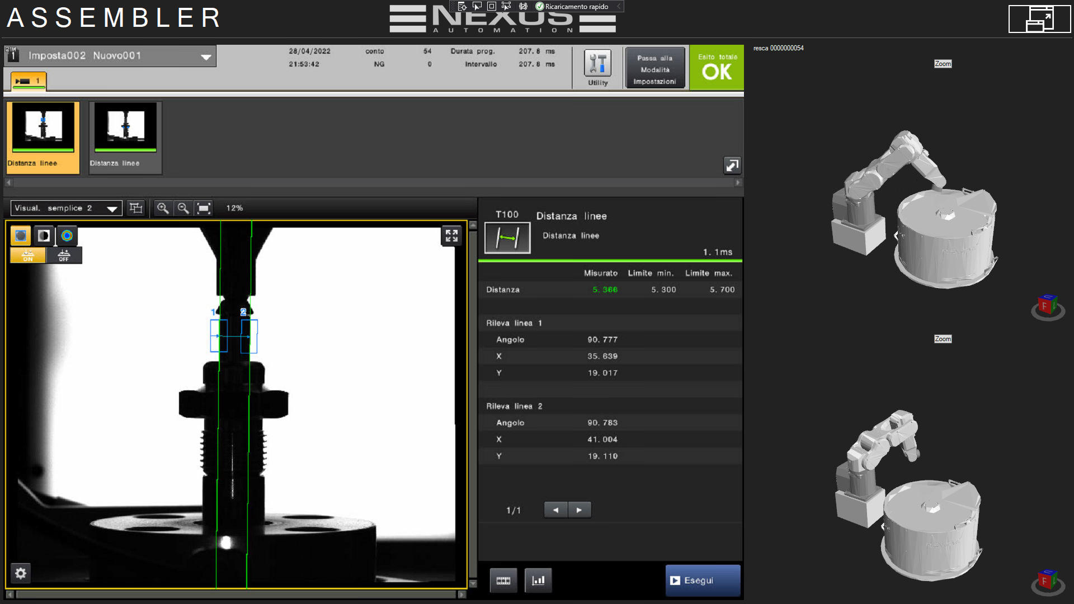Turn graphics overlay OFF
Image resolution: width=1074 pixels, height=604 pixels.
click(64, 255)
